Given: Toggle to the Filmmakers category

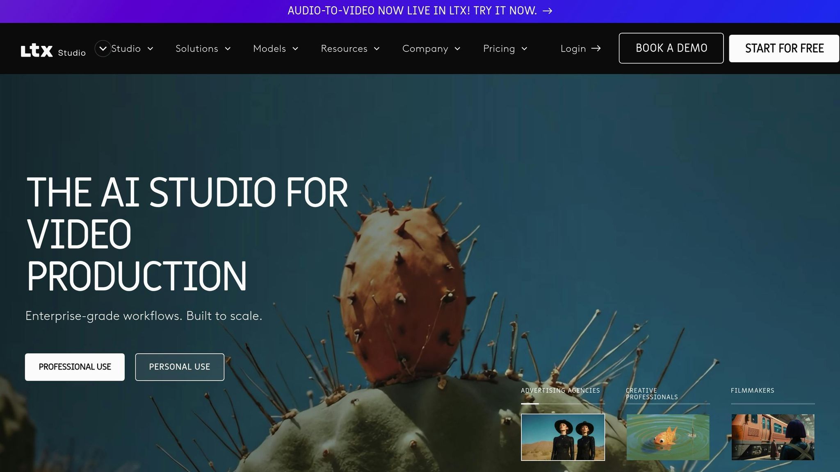Looking at the screenshot, I should click(752, 390).
